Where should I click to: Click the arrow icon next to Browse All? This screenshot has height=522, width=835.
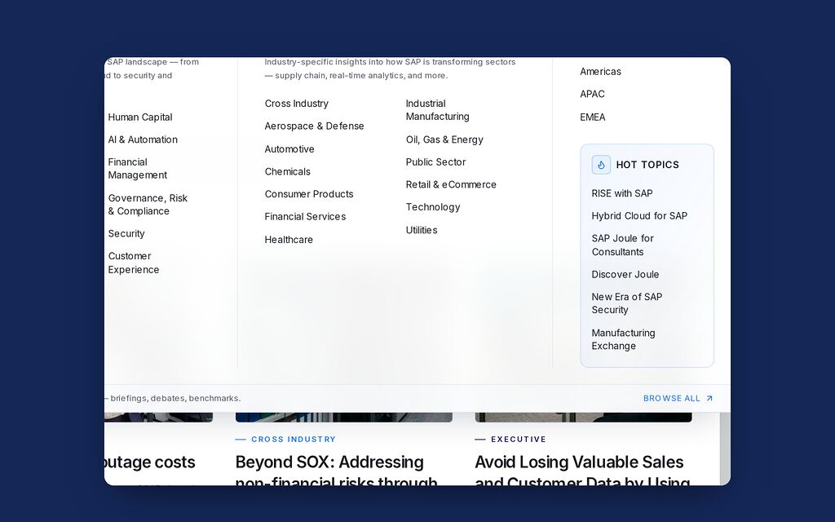pyautogui.click(x=709, y=398)
